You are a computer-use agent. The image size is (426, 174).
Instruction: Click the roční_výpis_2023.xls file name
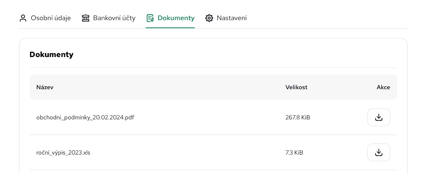point(63,152)
